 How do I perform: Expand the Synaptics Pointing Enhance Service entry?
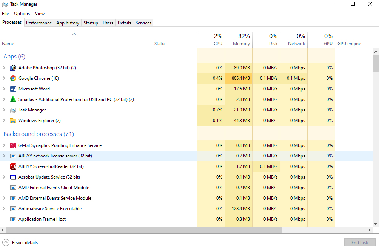coord(4,145)
